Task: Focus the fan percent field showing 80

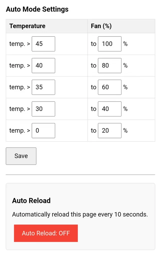Action: tap(109, 65)
